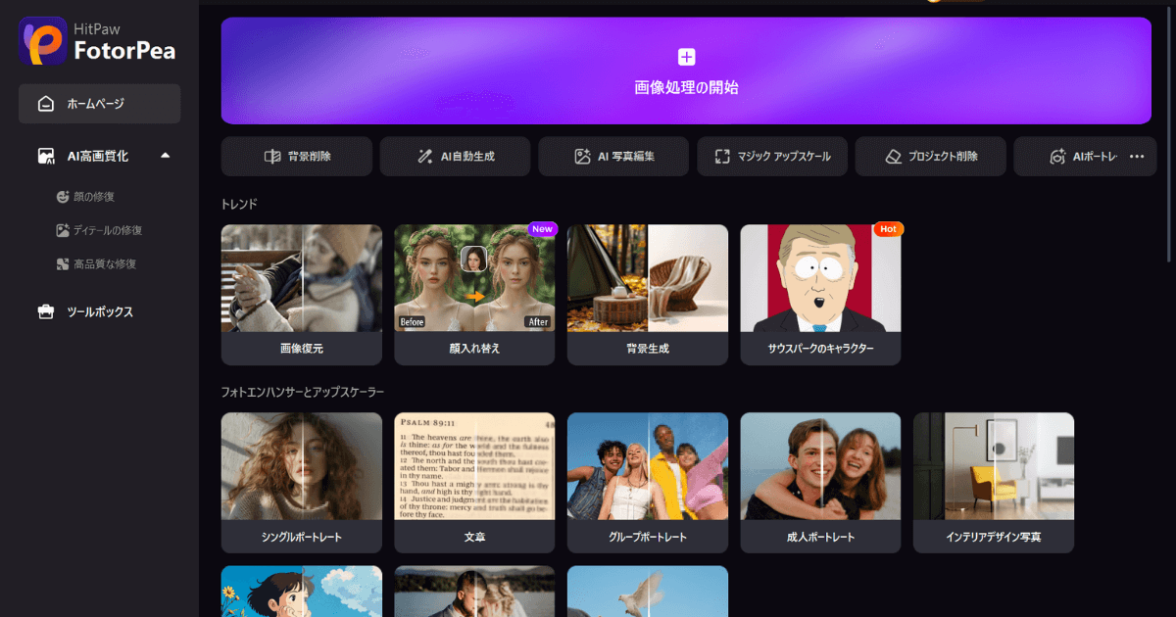The image size is (1176, 617).
Task: Open the 顔入れ替え thumbnail card
Action: click(474, 294)
